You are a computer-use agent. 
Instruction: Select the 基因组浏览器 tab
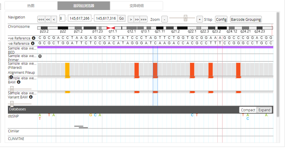coord(84,6)
